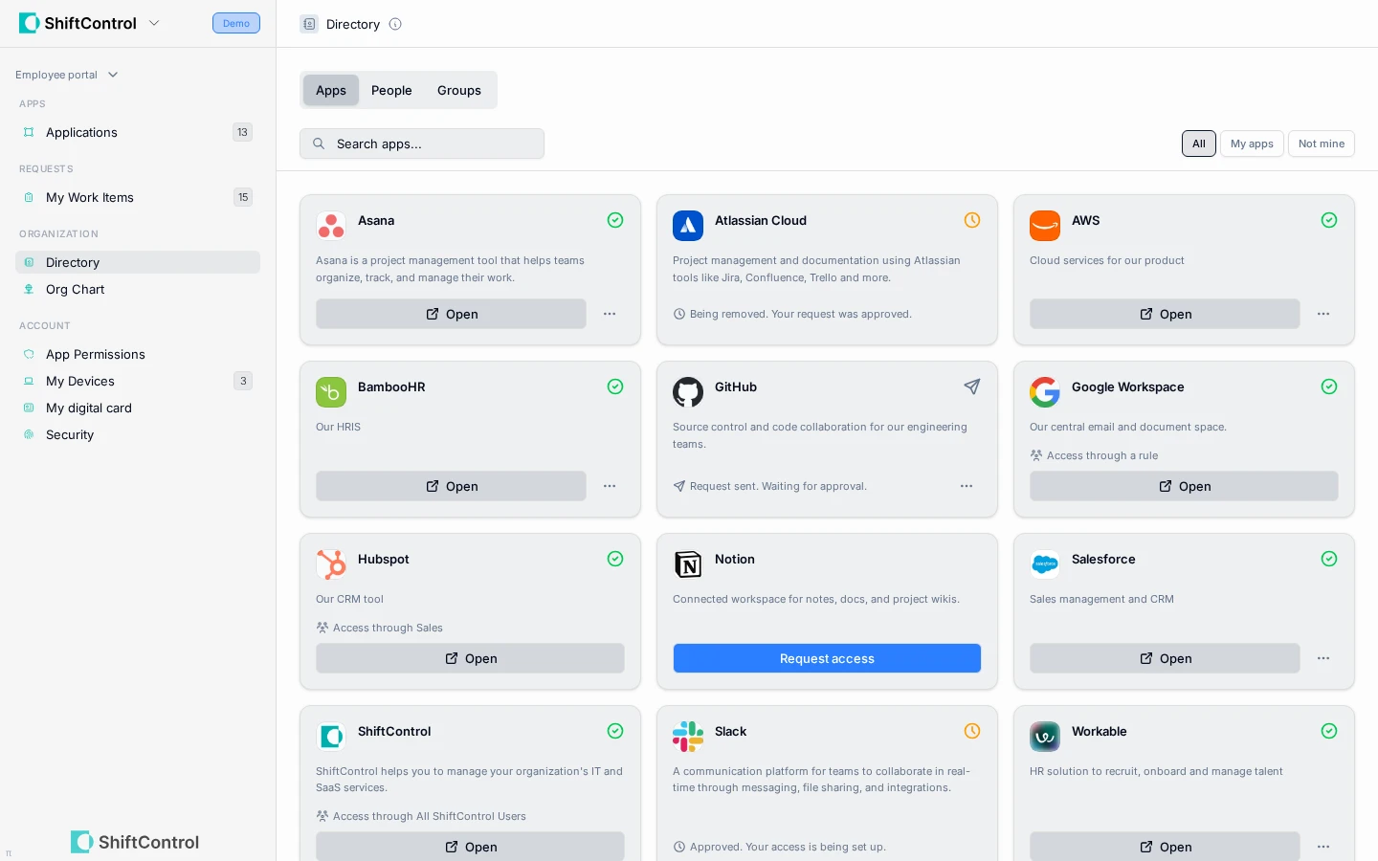1378x861 pixels.
Task: Click the Hubspot logo
Action: (x=331, y=564)
